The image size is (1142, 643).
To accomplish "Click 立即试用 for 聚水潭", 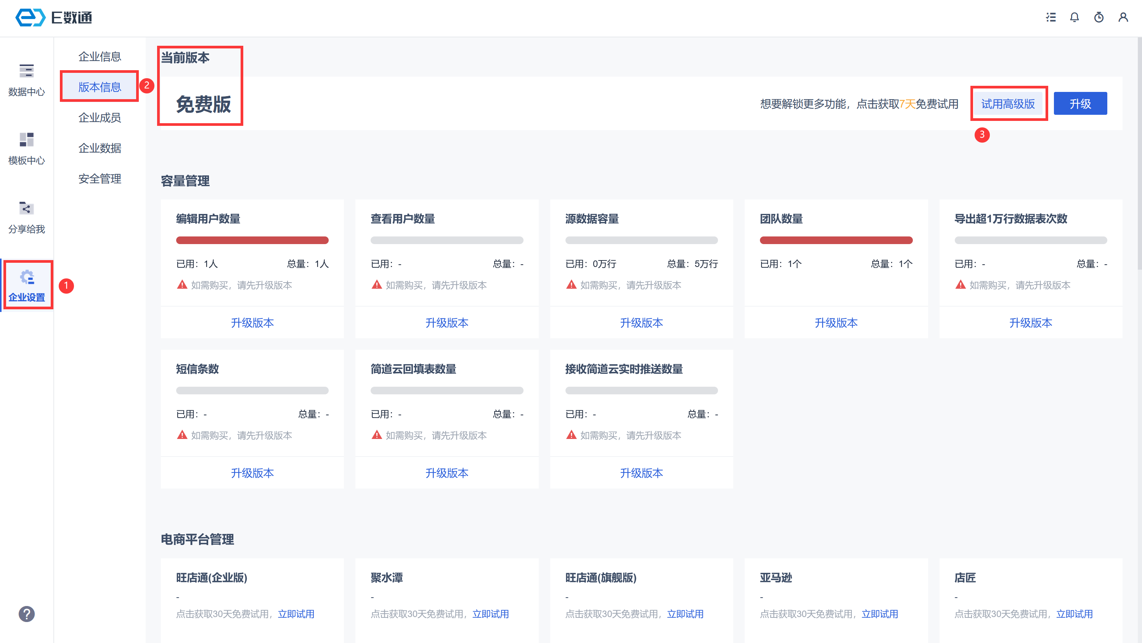I will point(490,614).
